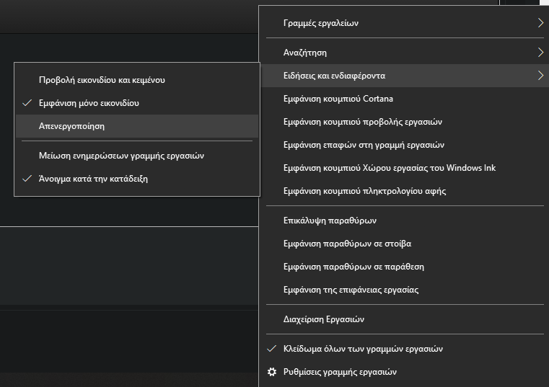Expand the Γραμμές εργαλείων submenu arrow
Viewport: 549px width, 387px height.
[x=540, y=23]
